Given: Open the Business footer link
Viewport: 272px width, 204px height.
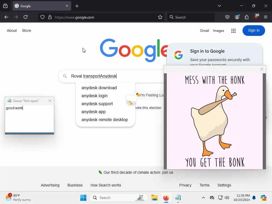Looking at the screenshot, I should click(75, 185).
